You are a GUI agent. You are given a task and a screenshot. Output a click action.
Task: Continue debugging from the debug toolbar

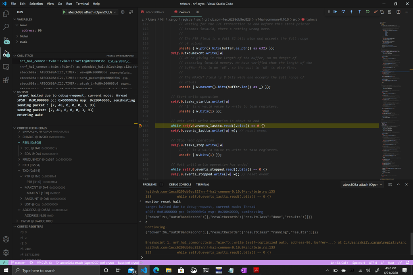[335, 12]
